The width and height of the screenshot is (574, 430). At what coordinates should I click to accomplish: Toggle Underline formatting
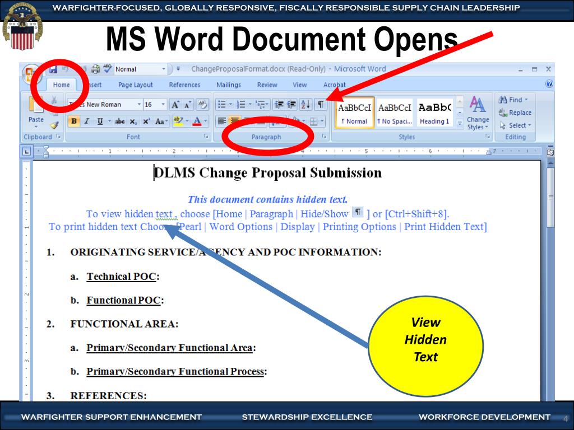(100, 121)
